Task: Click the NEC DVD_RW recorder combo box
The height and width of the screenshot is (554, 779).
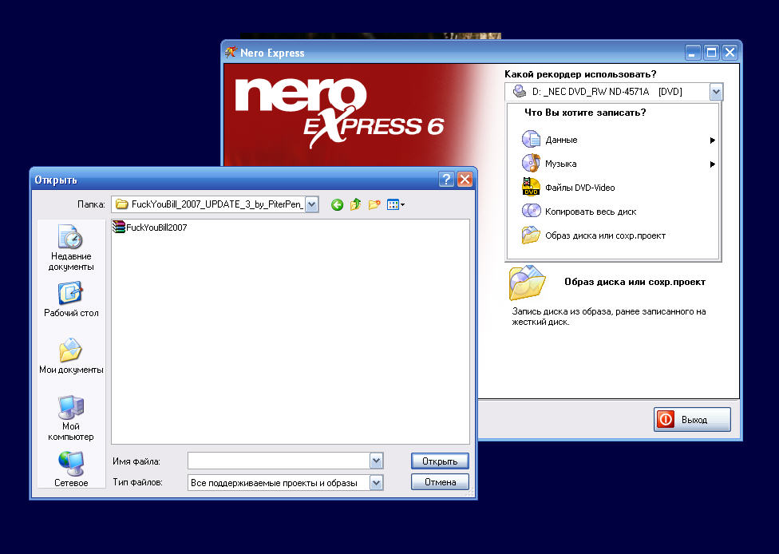Action: (614, 92)
